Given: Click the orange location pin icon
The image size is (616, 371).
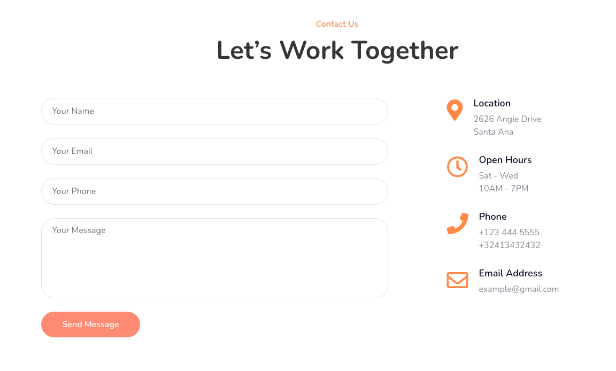Looking at the screenshot, I should (455, 110).
